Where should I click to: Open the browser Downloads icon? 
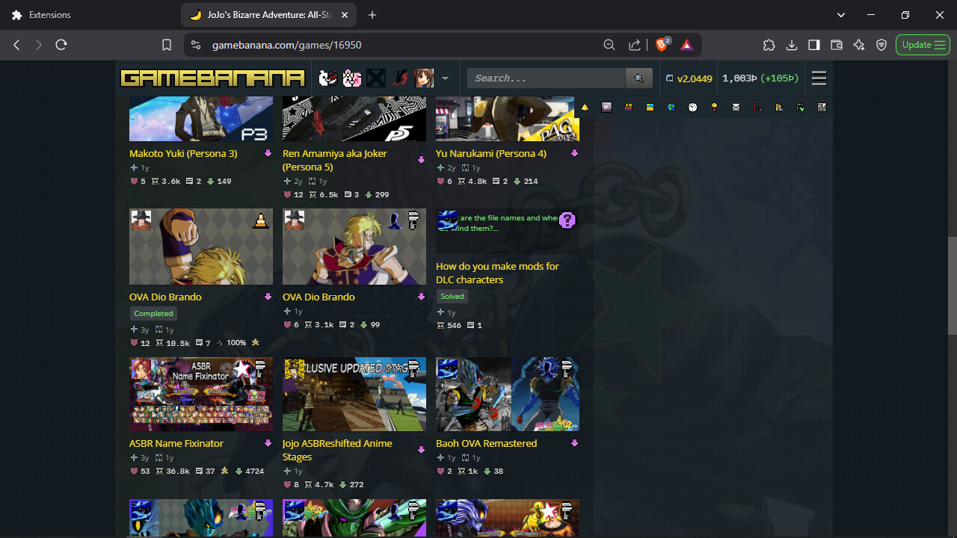tap(791, 45)
